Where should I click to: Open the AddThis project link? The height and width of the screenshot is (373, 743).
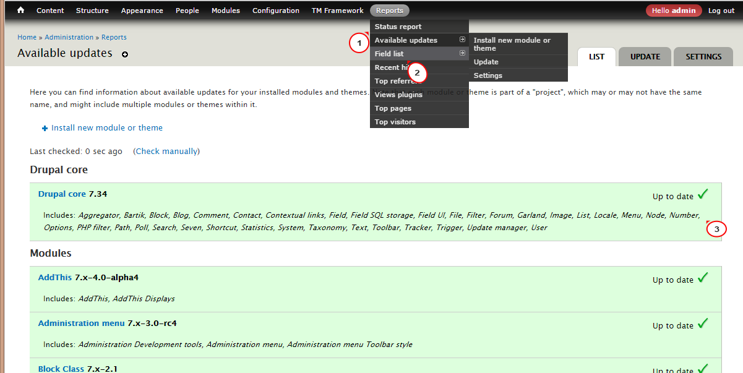pyautogui.click(x=55, y=277)
